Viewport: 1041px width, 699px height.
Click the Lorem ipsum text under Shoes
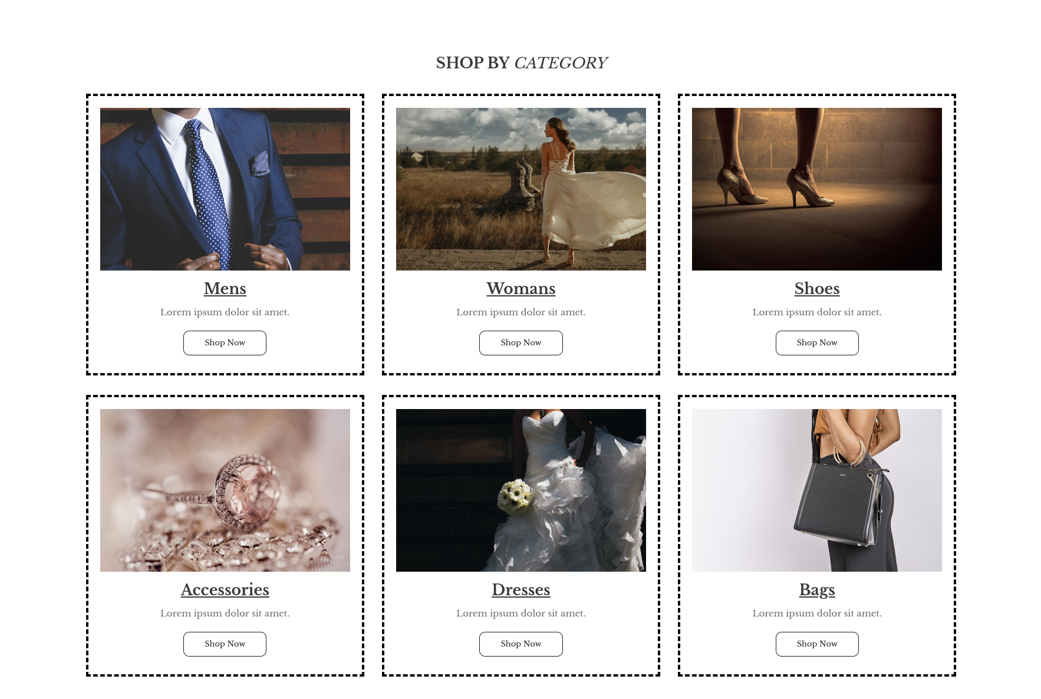point(816,312)
